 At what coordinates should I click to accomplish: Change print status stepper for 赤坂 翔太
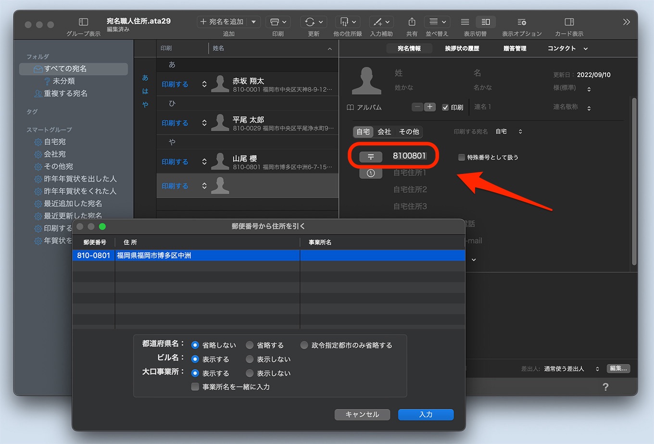pos(204,84)
